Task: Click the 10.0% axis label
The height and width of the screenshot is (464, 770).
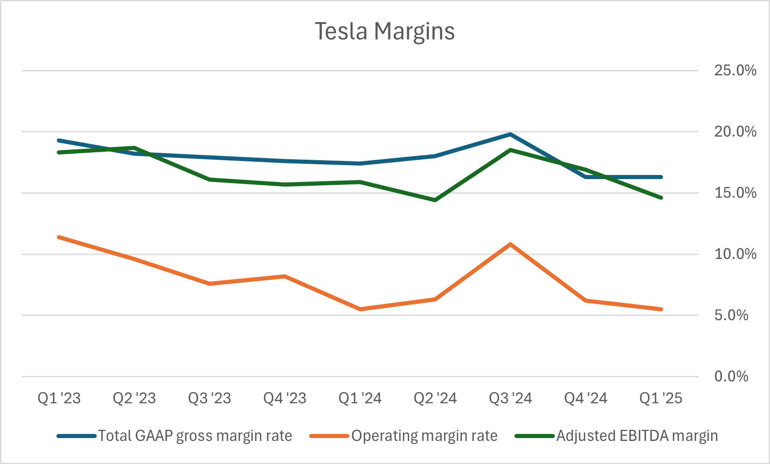Action: [735, 254]
